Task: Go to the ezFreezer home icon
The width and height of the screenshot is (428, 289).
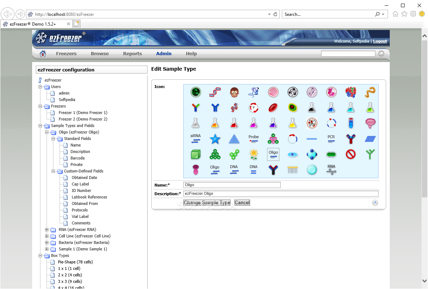Action: point(43,53)
